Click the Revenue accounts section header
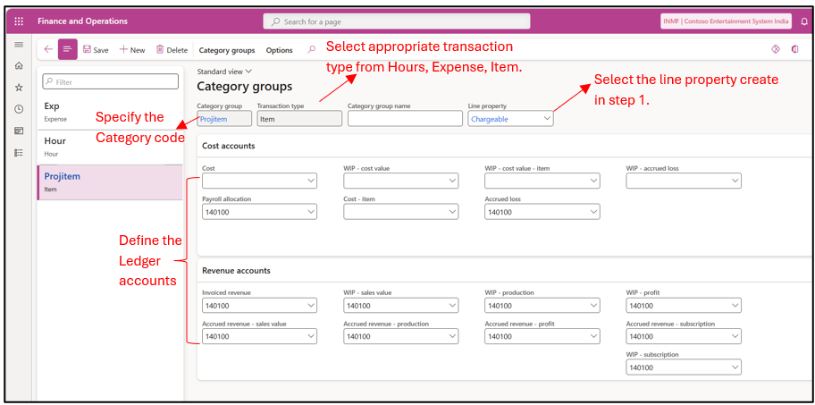The width and height of the screenshot is (815, 405). pyautogui.click(x=236, y=271)
